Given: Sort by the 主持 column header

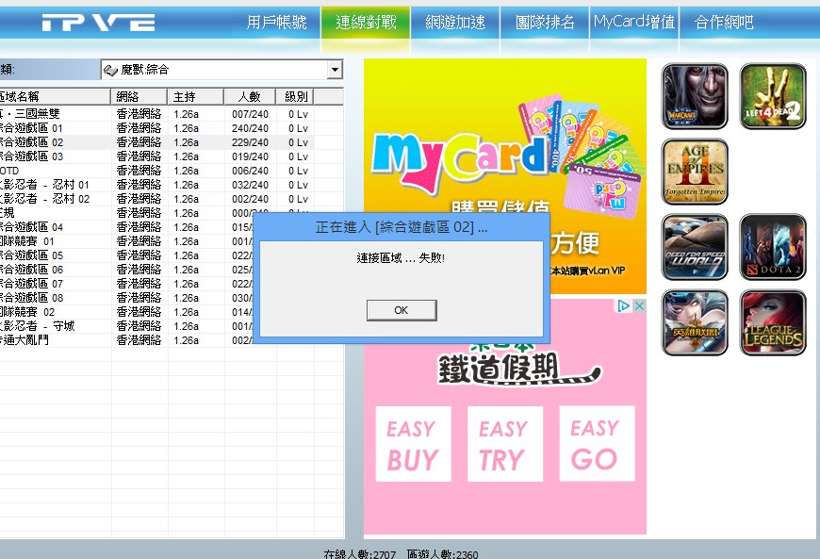Looking at the screenshot, I should (x=196, y=97).
